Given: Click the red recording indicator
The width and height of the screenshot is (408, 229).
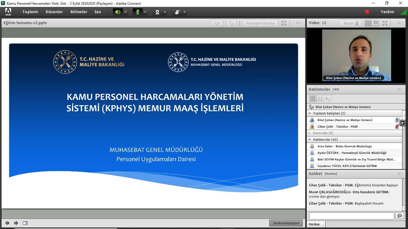Looking at the screenshot, I should tap(367, 12).
